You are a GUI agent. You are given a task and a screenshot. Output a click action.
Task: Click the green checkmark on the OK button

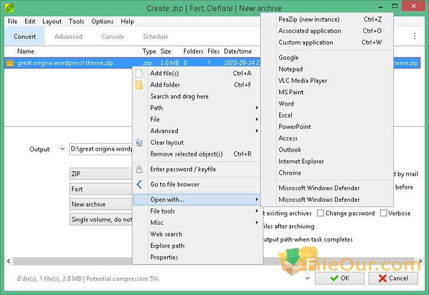[x=334, y=278]
